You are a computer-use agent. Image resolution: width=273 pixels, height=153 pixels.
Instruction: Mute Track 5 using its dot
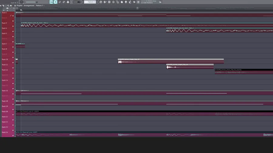[13, 37]
